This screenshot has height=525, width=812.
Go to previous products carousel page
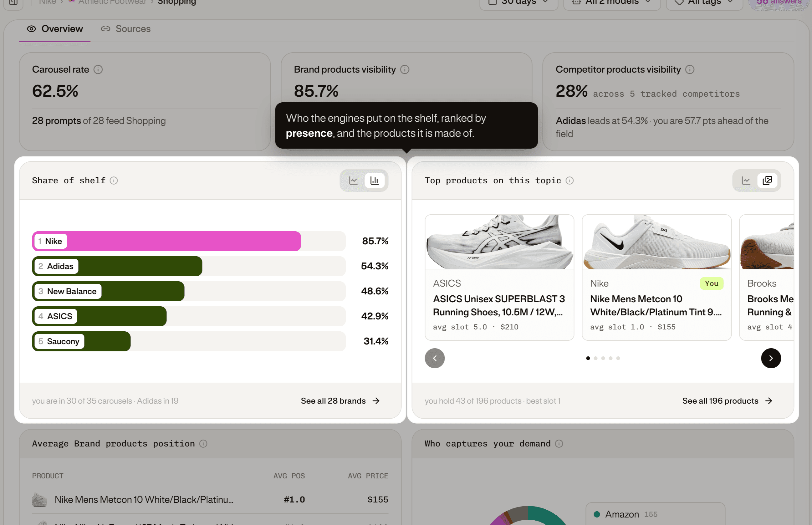pyautogui.click(x=435, y=358)
